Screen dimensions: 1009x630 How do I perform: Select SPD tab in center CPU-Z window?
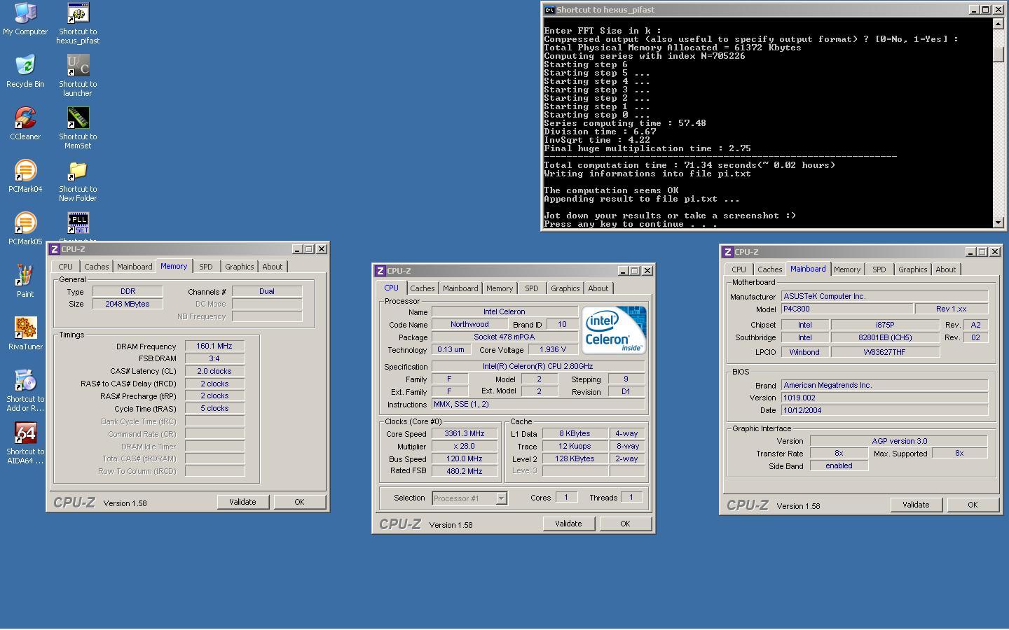[532, 288]
